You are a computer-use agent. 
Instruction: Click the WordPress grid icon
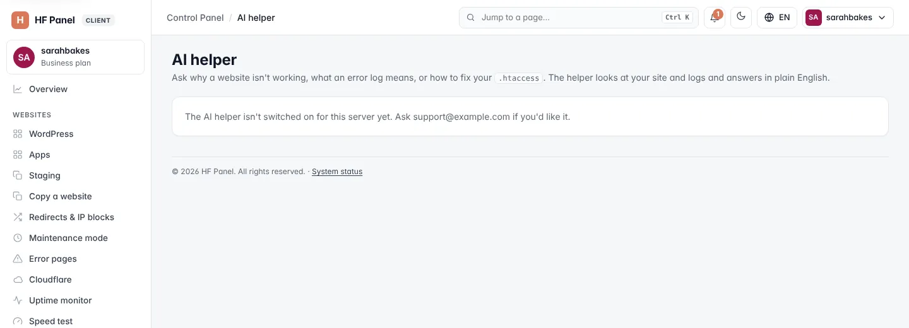pos(18,134)
